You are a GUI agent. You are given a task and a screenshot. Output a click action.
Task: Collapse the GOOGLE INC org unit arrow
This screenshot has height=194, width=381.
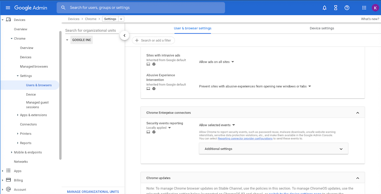(67, 40)
